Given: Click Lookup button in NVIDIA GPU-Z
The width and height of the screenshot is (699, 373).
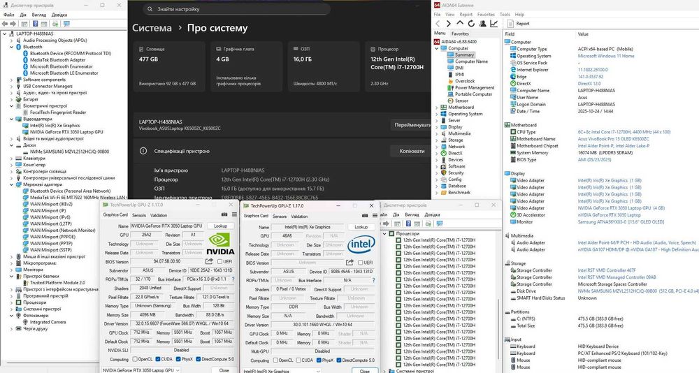Looking at the screenshot, I should pos(220,226).
